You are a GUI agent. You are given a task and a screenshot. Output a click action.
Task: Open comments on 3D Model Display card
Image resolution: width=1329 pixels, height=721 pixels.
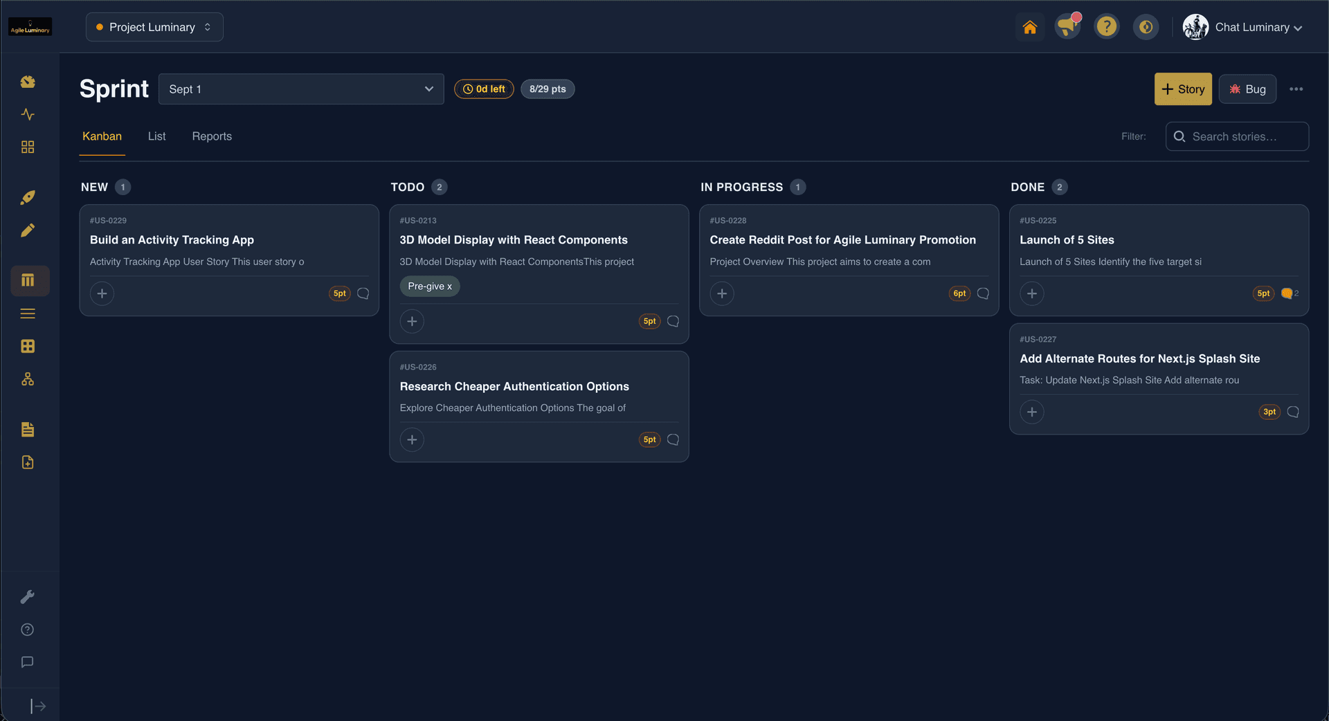673,321
